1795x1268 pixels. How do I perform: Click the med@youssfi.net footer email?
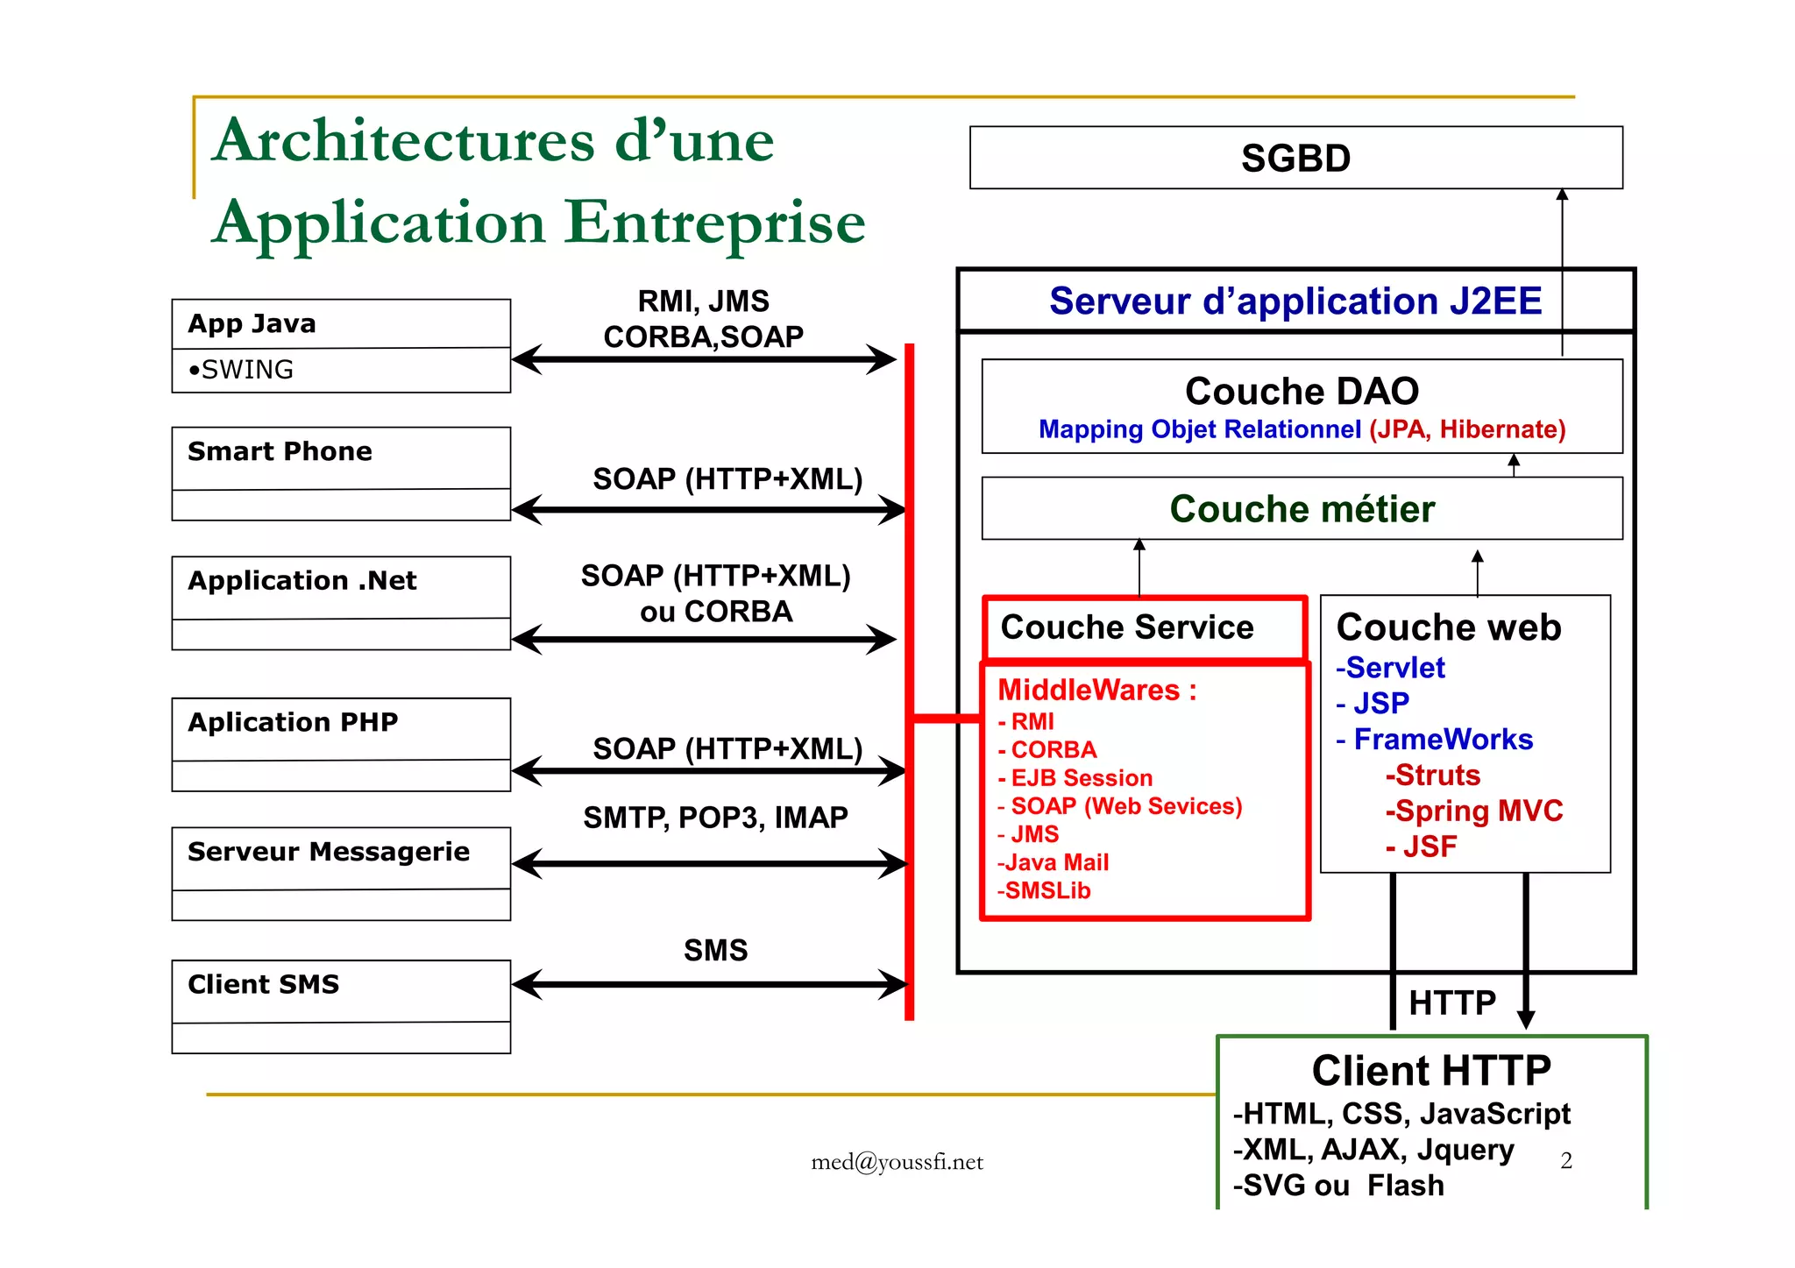[x=897, y=1162]
